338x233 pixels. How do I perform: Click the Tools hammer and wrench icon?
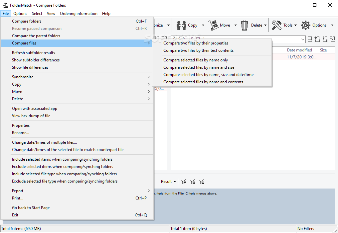[276, 25]
